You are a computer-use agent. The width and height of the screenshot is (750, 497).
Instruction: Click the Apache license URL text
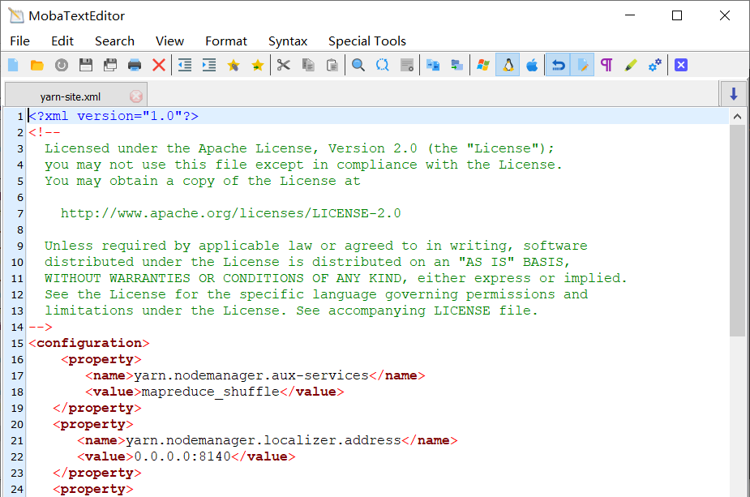point(230,213)
